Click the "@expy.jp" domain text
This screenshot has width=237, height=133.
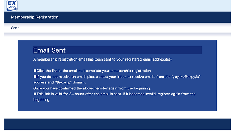tap(63, 82)
